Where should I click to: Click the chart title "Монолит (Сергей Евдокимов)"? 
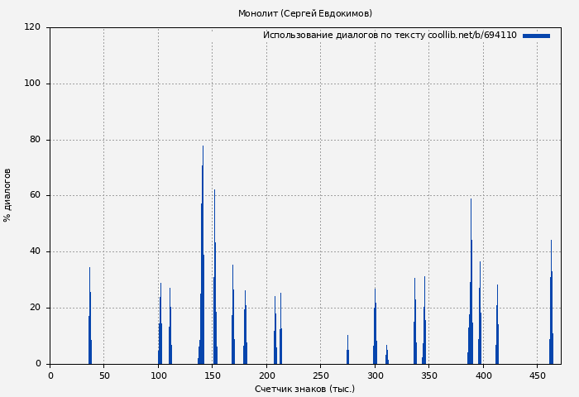click(x=304, y=13)
